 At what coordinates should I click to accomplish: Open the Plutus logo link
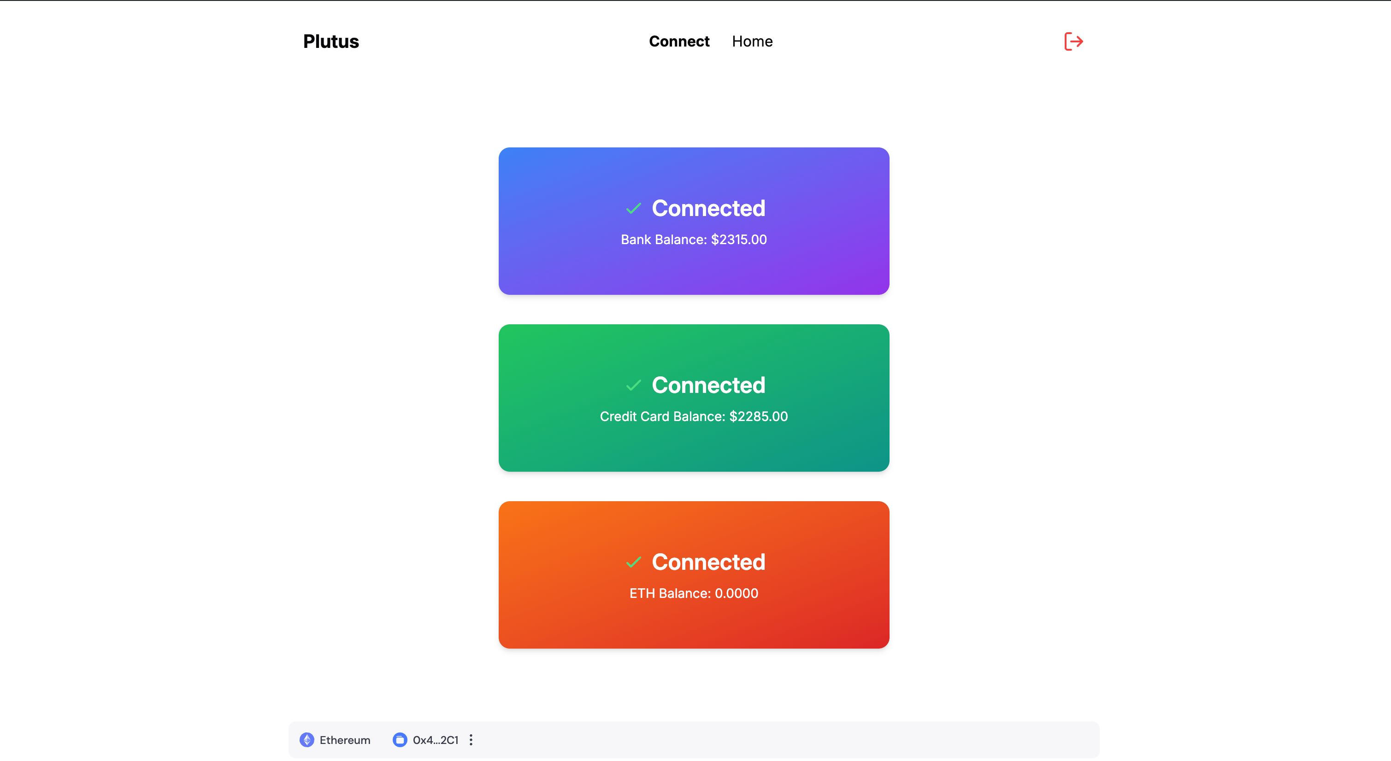[331, 41]
